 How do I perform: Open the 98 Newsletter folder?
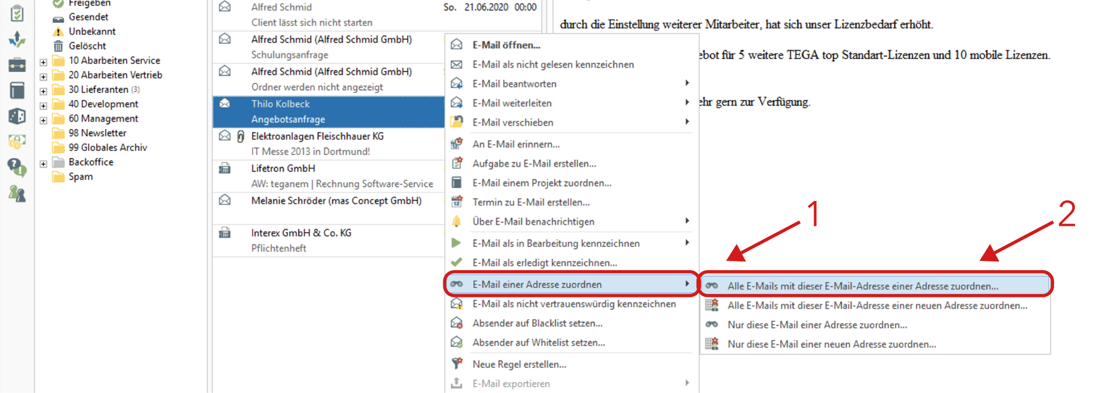coord(97,133)
